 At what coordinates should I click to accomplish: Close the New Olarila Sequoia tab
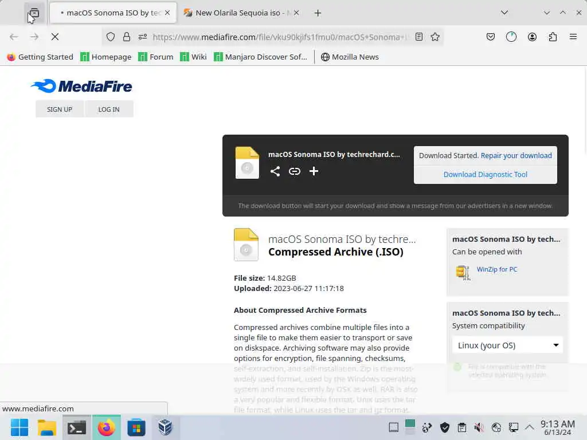(296, 13)
